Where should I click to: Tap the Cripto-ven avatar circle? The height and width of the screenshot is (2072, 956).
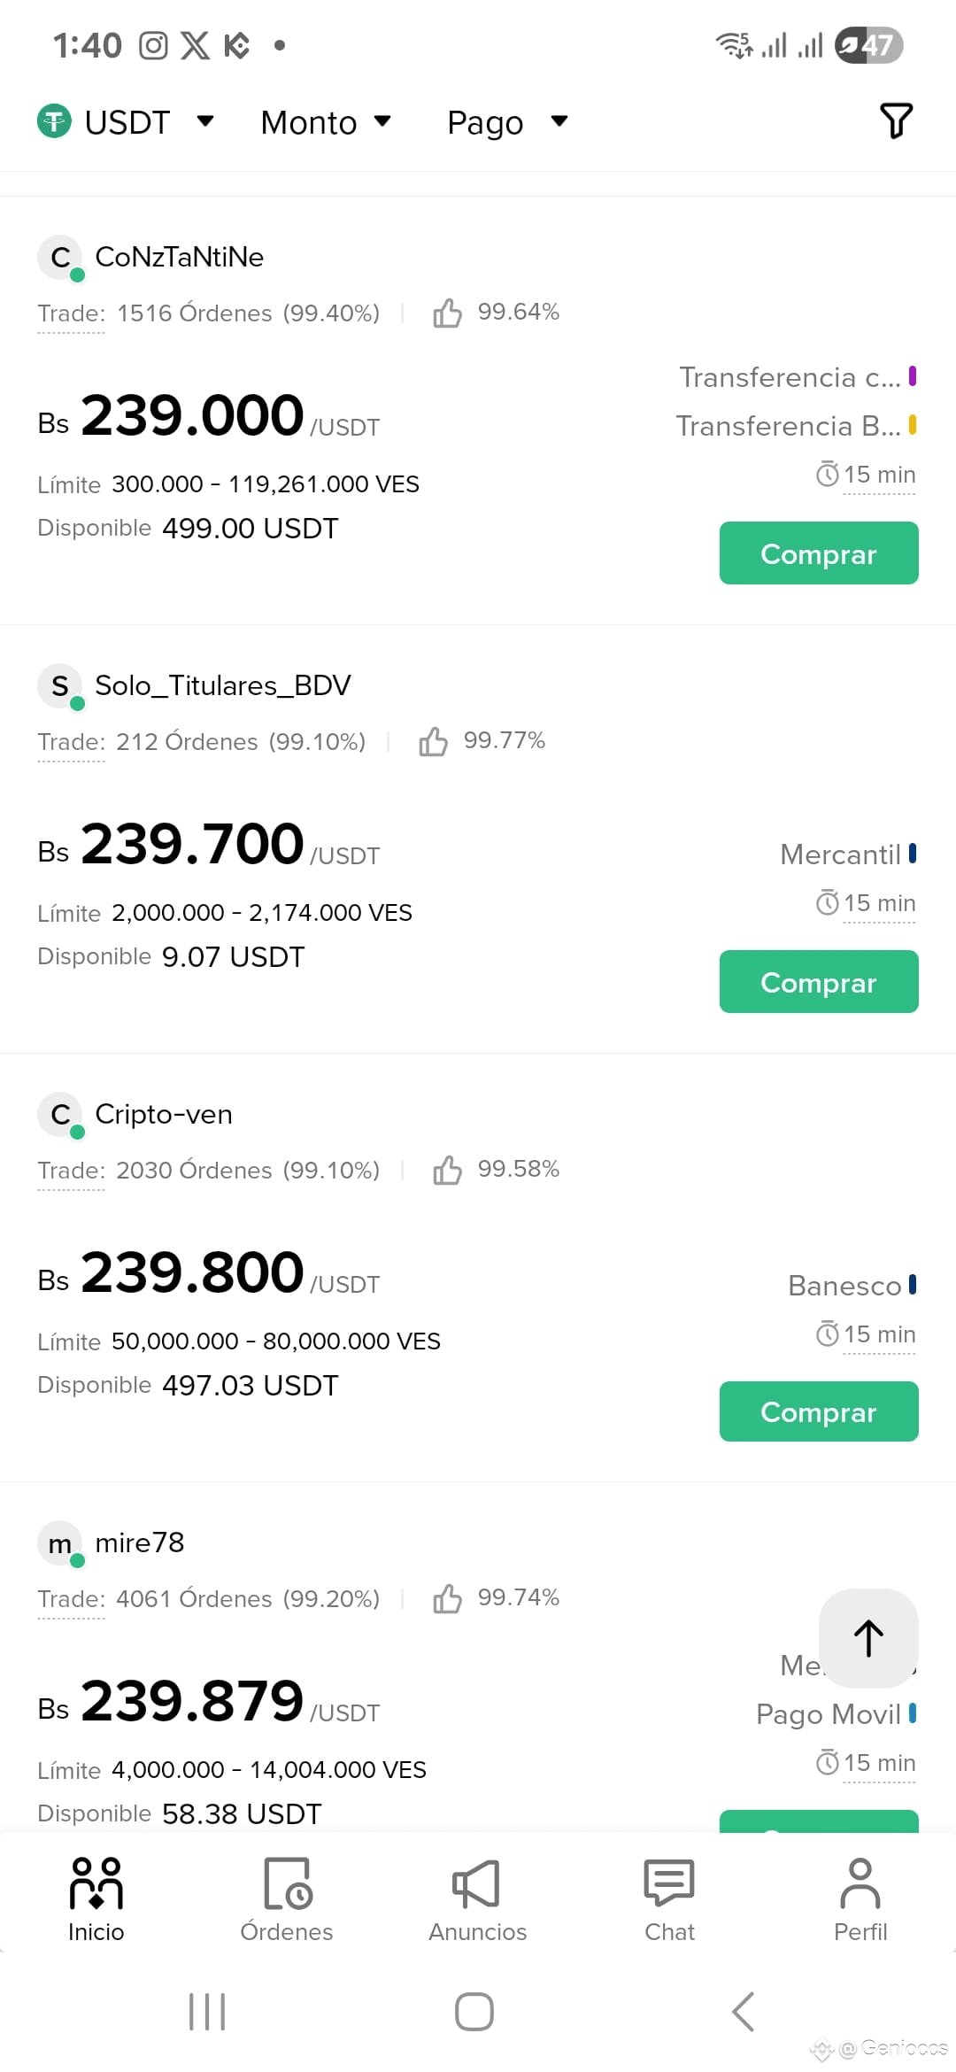(60, 1115)
